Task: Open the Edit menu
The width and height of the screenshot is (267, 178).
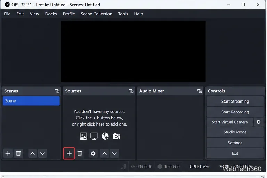Action: coord(20,14)
